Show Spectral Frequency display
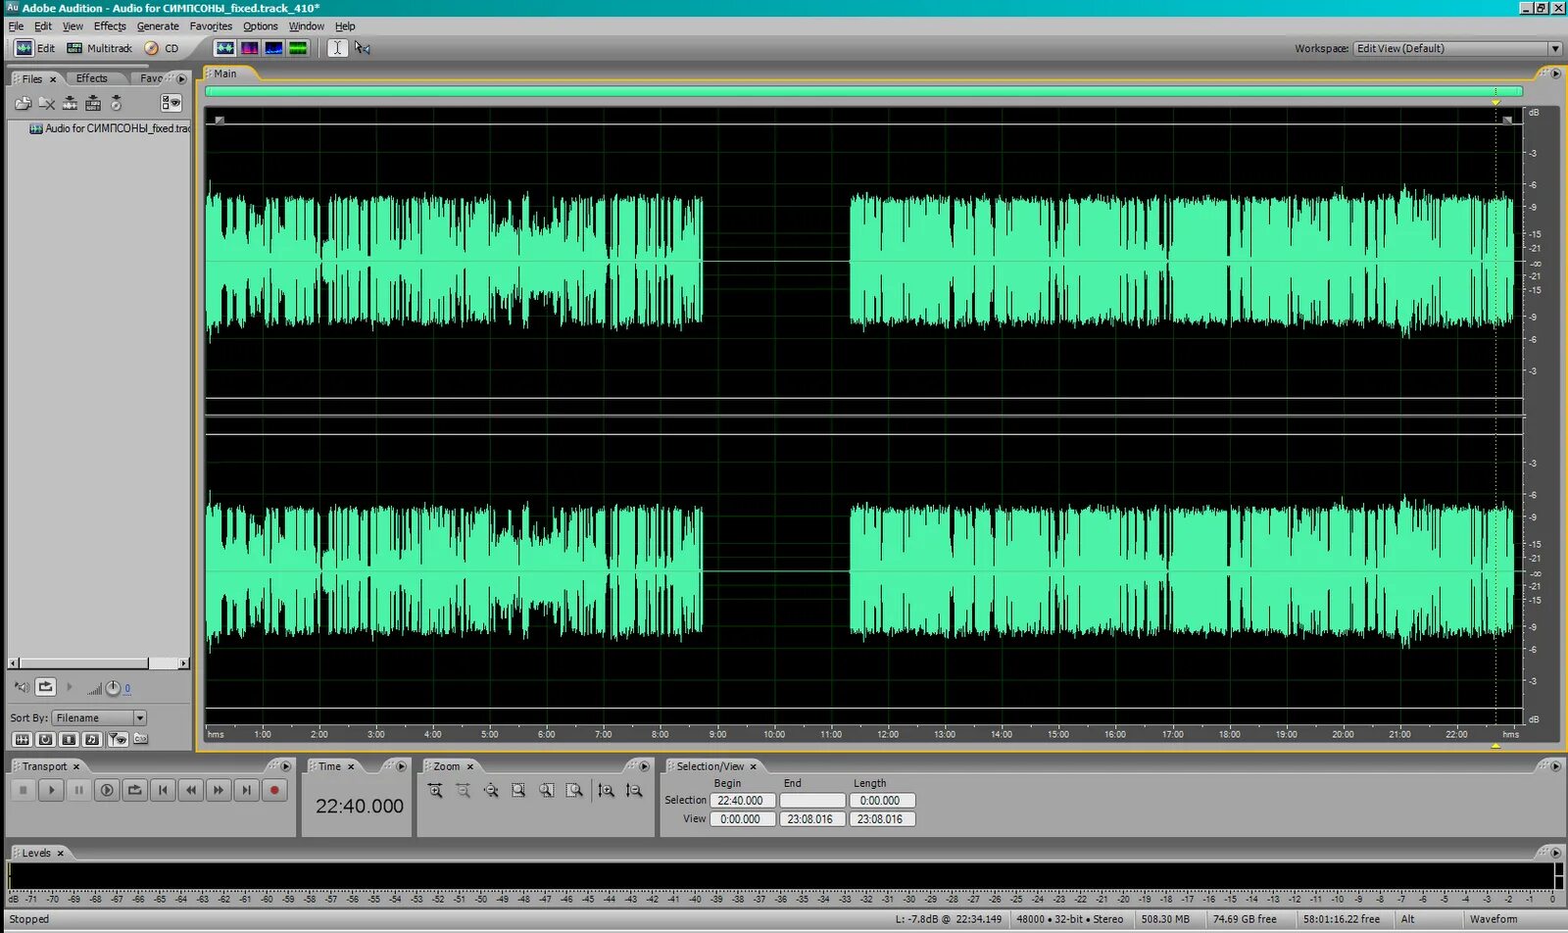Viewport: 1568px width, 933px height. click(250, 48)
